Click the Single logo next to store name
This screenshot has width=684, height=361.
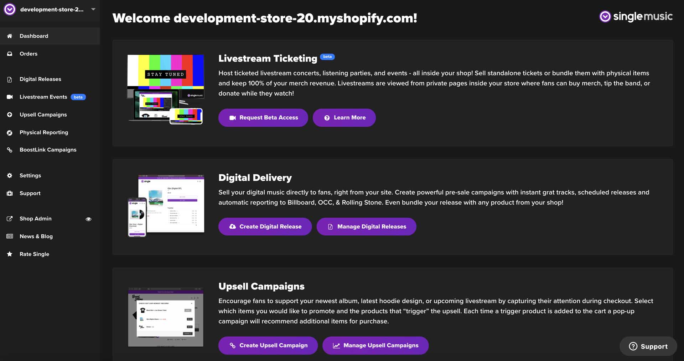point(10,9)
